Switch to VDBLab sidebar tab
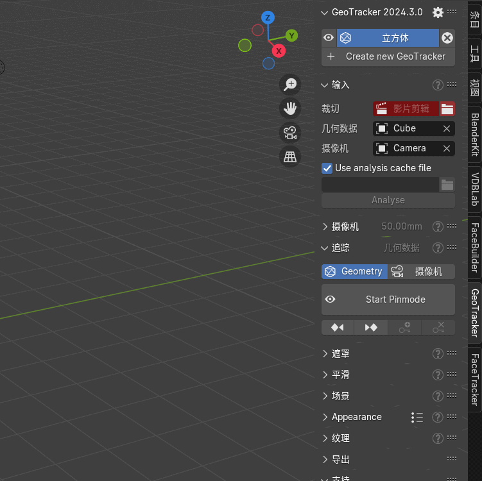The height and width of the screenshot is (481, 482). pos(475,189)
